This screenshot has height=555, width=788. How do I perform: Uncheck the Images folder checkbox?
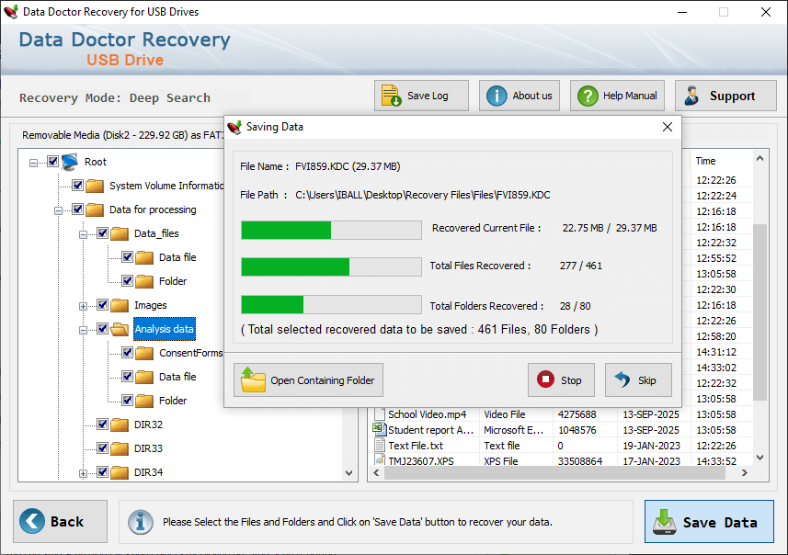[x=102, y=305]
